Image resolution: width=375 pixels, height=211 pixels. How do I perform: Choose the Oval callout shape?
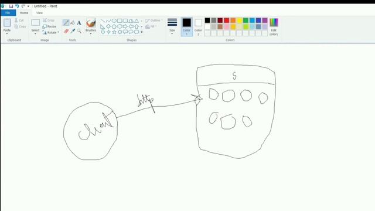coord(131,32)
